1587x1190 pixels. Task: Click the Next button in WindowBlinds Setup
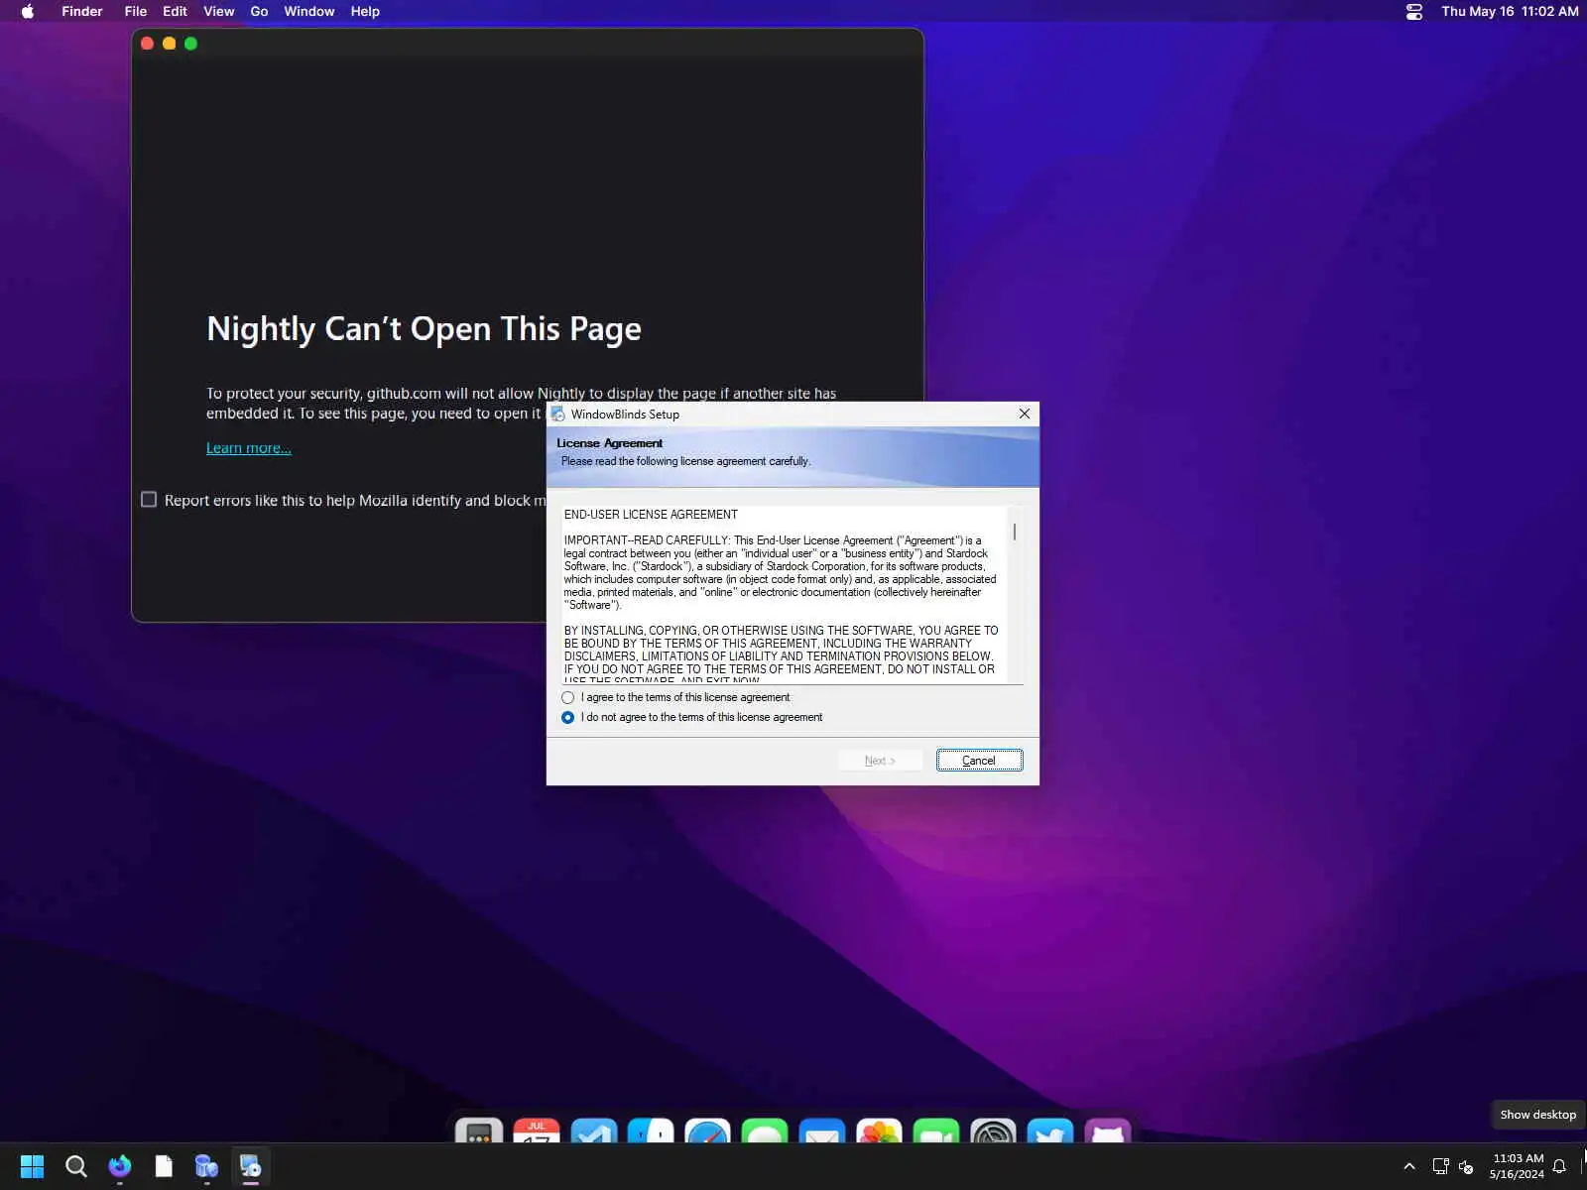click(880, 761)
